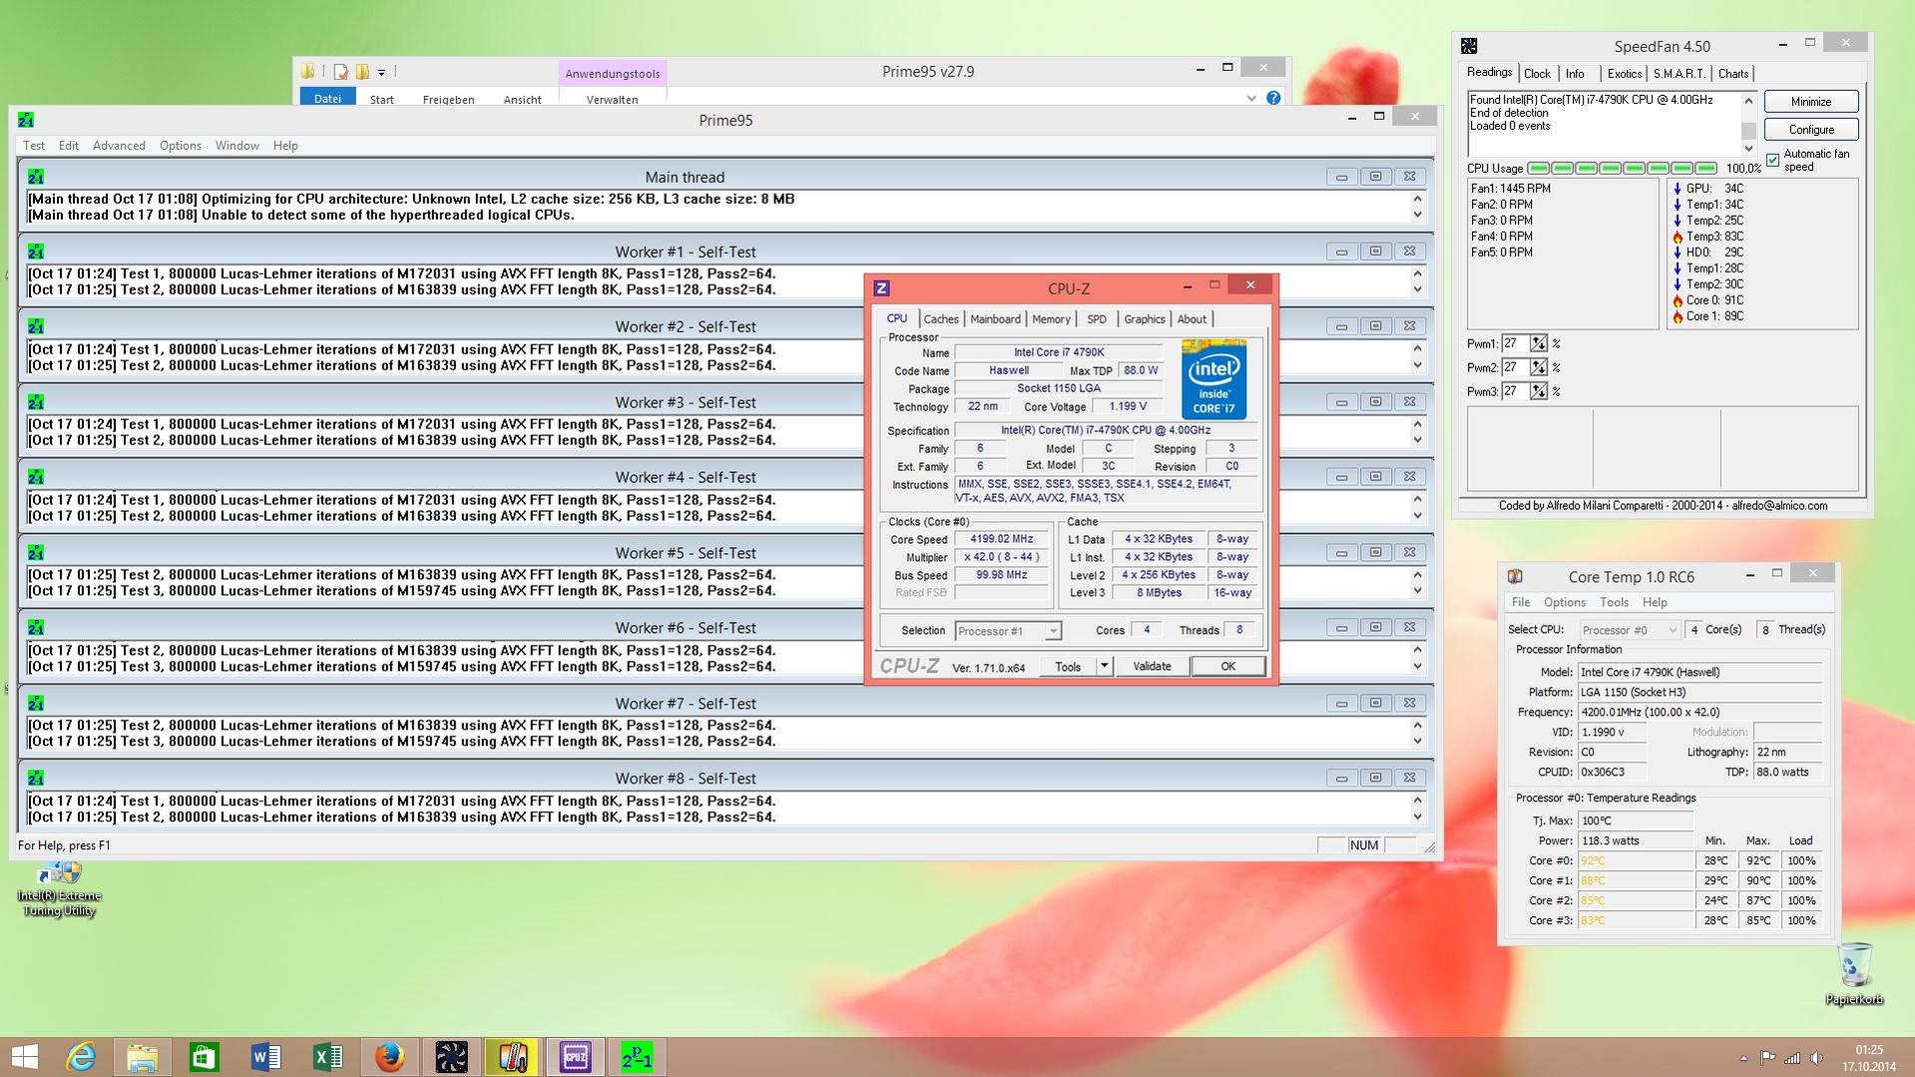1915x1077 pixels.
Task: Switch to SpeedFan via taskbar fan icon
Action: click(x=451, y=1057)
